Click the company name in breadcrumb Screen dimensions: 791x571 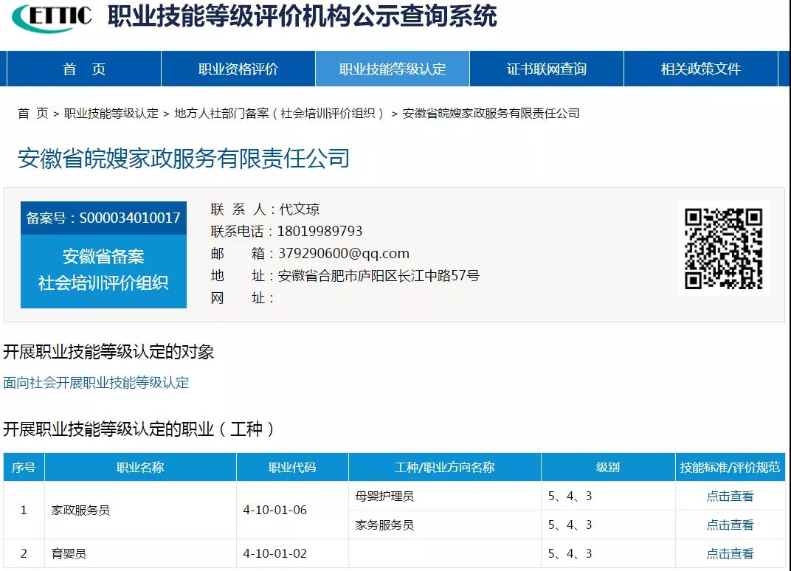(491, 114)
